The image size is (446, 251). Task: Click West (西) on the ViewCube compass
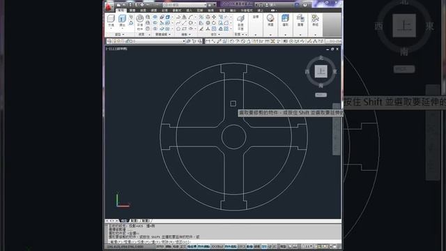[x=307, y=71]
